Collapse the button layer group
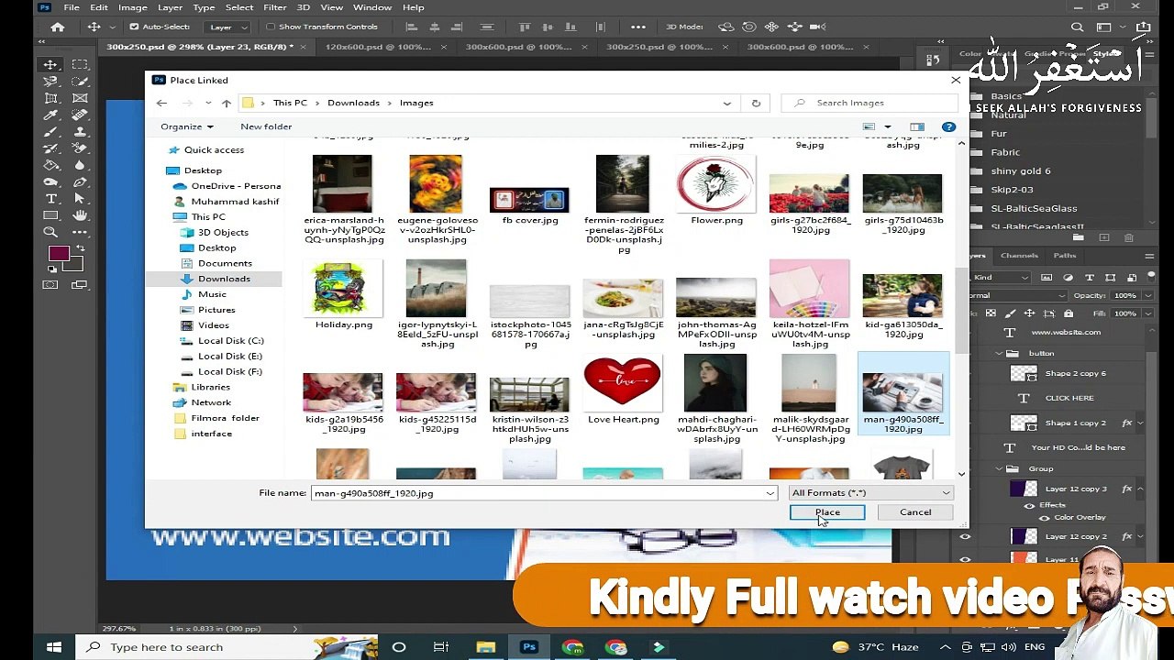Screen dimensions: 1174x660 (x=999, y=353)
